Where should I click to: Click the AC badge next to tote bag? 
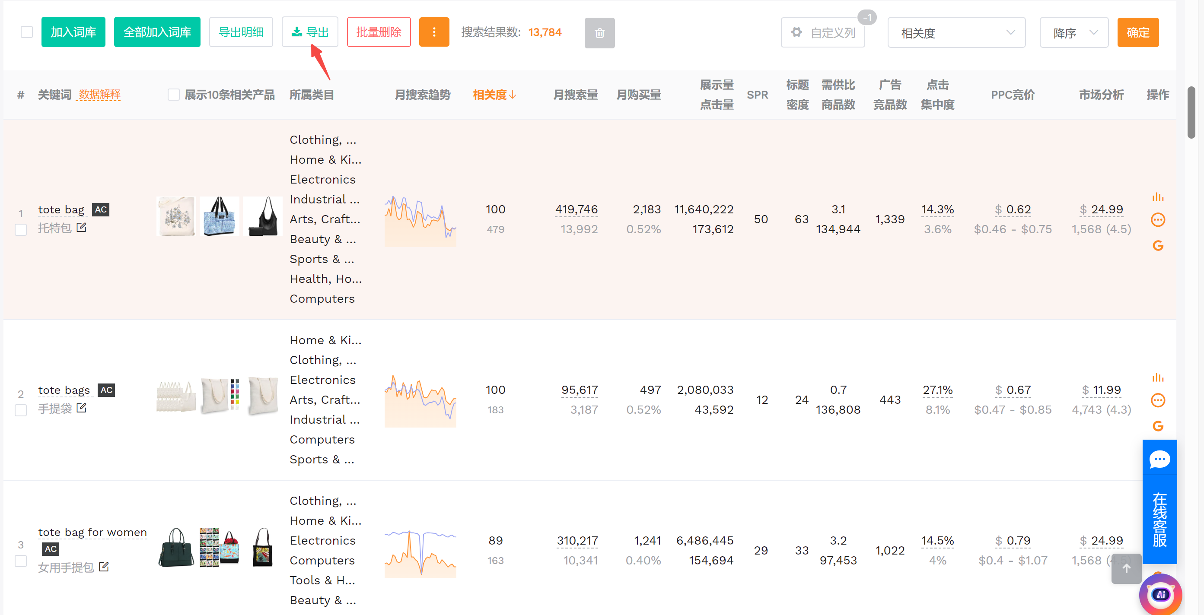click(x=101, y=209)
